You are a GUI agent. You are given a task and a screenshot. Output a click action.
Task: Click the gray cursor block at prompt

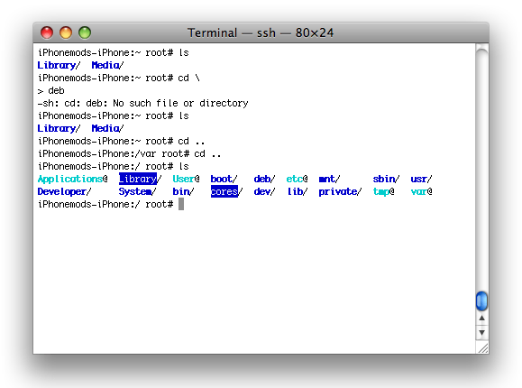[181, 204]
